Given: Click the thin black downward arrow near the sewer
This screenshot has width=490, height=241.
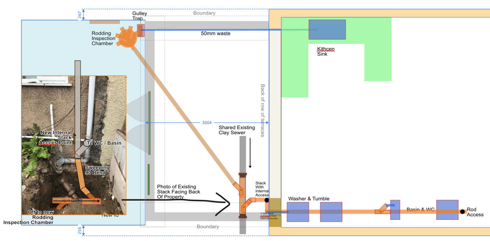Looking at the screenshot, I should (x=250, y=153).
